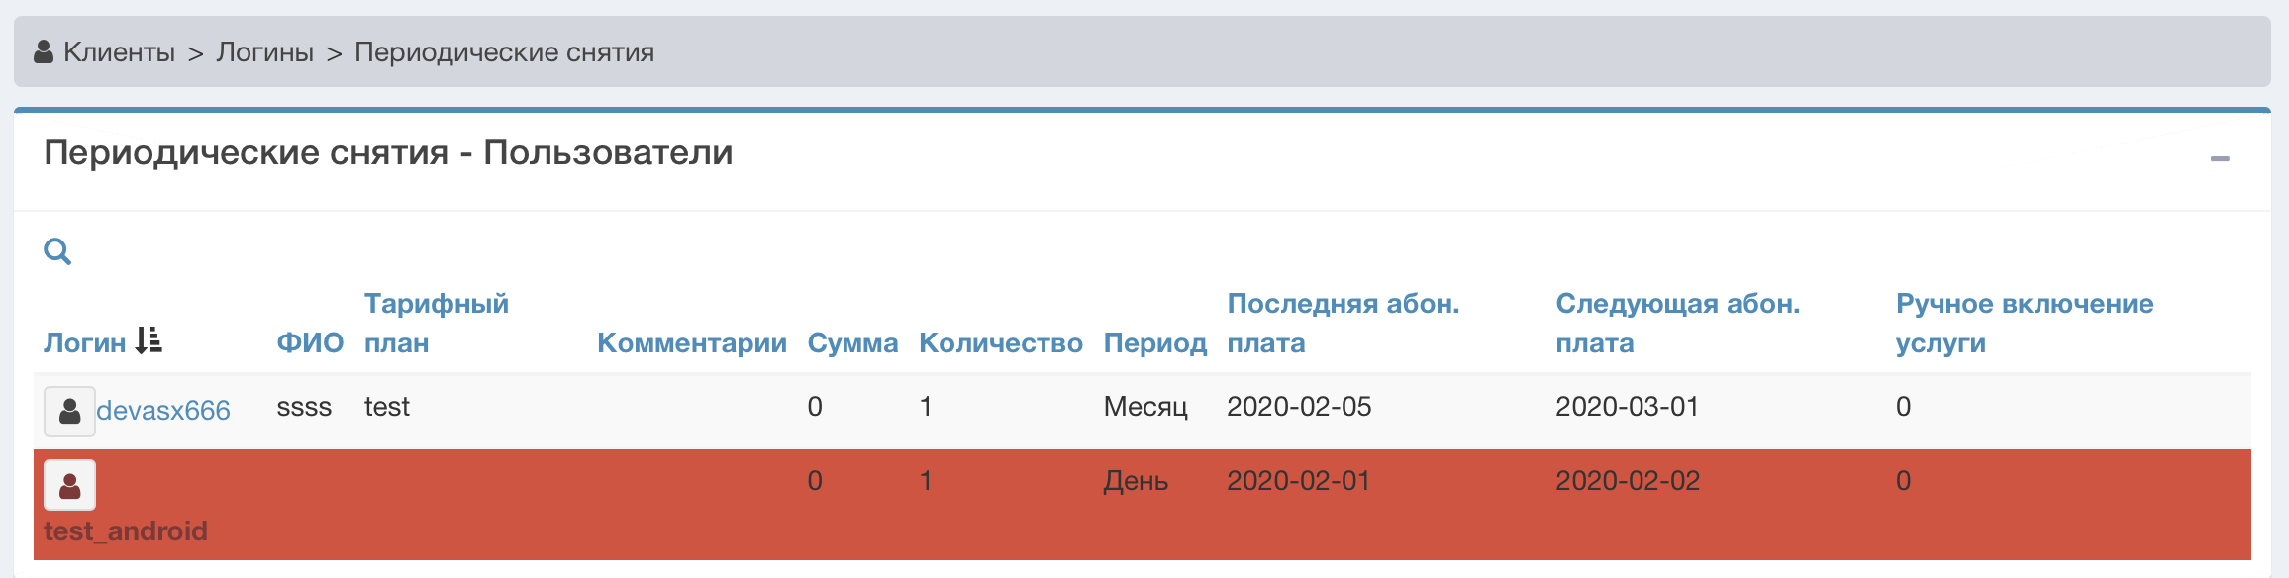This screenshot has width=2289, height=578.
Task: Go to Клиенты in breadcrumb
Action: point(119,51)
